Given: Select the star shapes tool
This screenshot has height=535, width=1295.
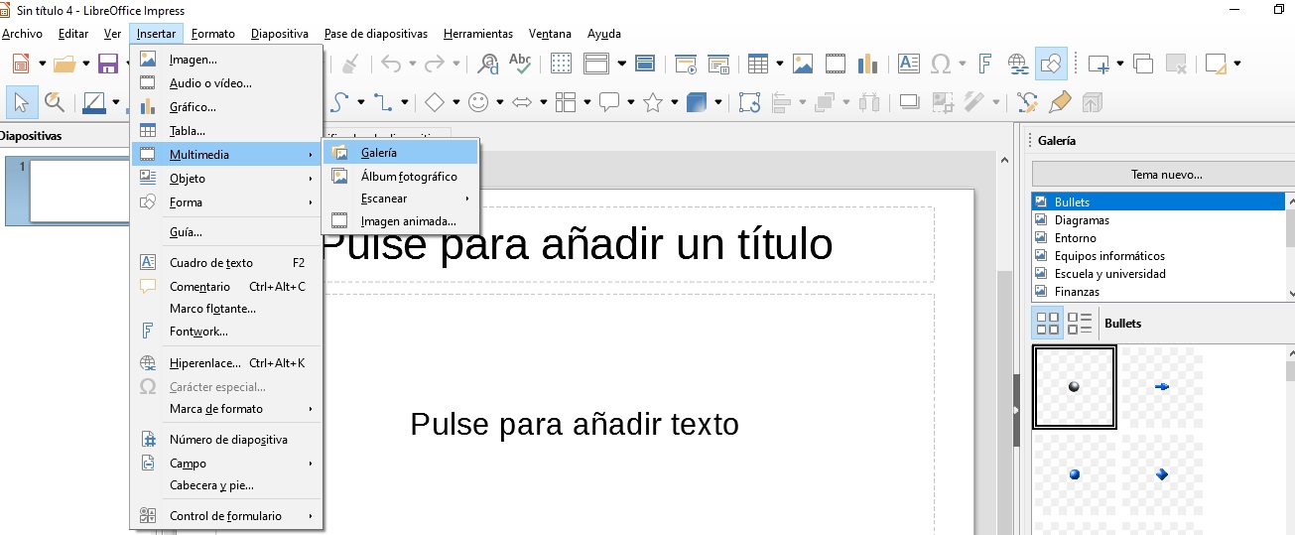Looking at the screenshot, I should [653, 102].
